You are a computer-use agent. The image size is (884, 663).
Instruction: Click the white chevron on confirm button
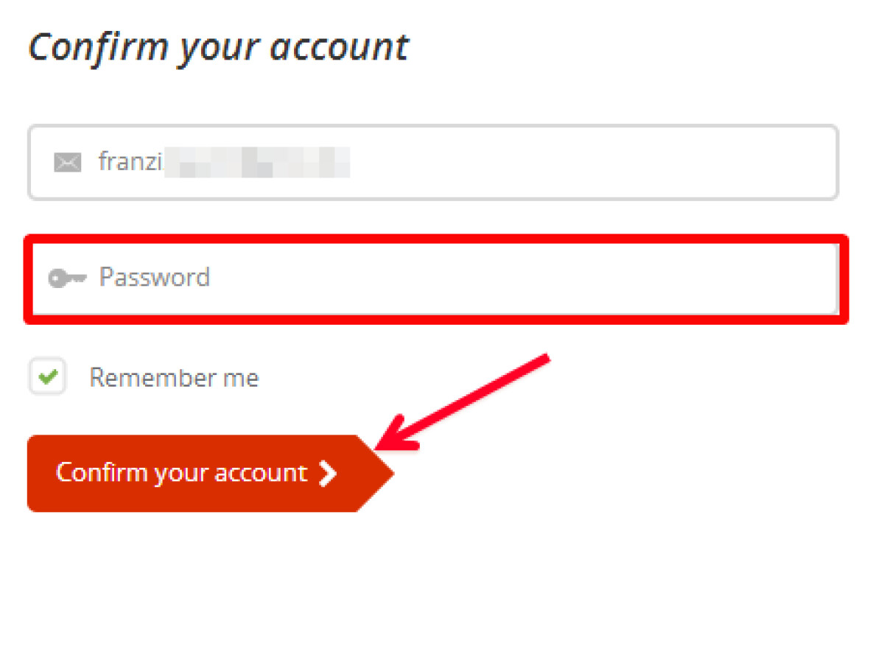tap(327, 474)
